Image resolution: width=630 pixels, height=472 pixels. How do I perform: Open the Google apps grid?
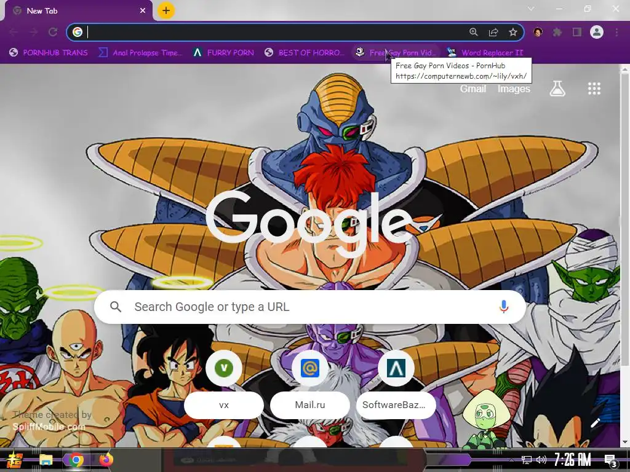(x=594, y=88)
